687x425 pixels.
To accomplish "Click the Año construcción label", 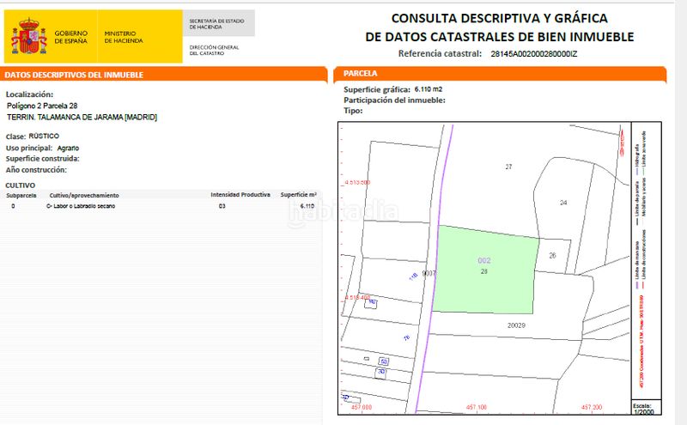I will click(x=36, y=169).
